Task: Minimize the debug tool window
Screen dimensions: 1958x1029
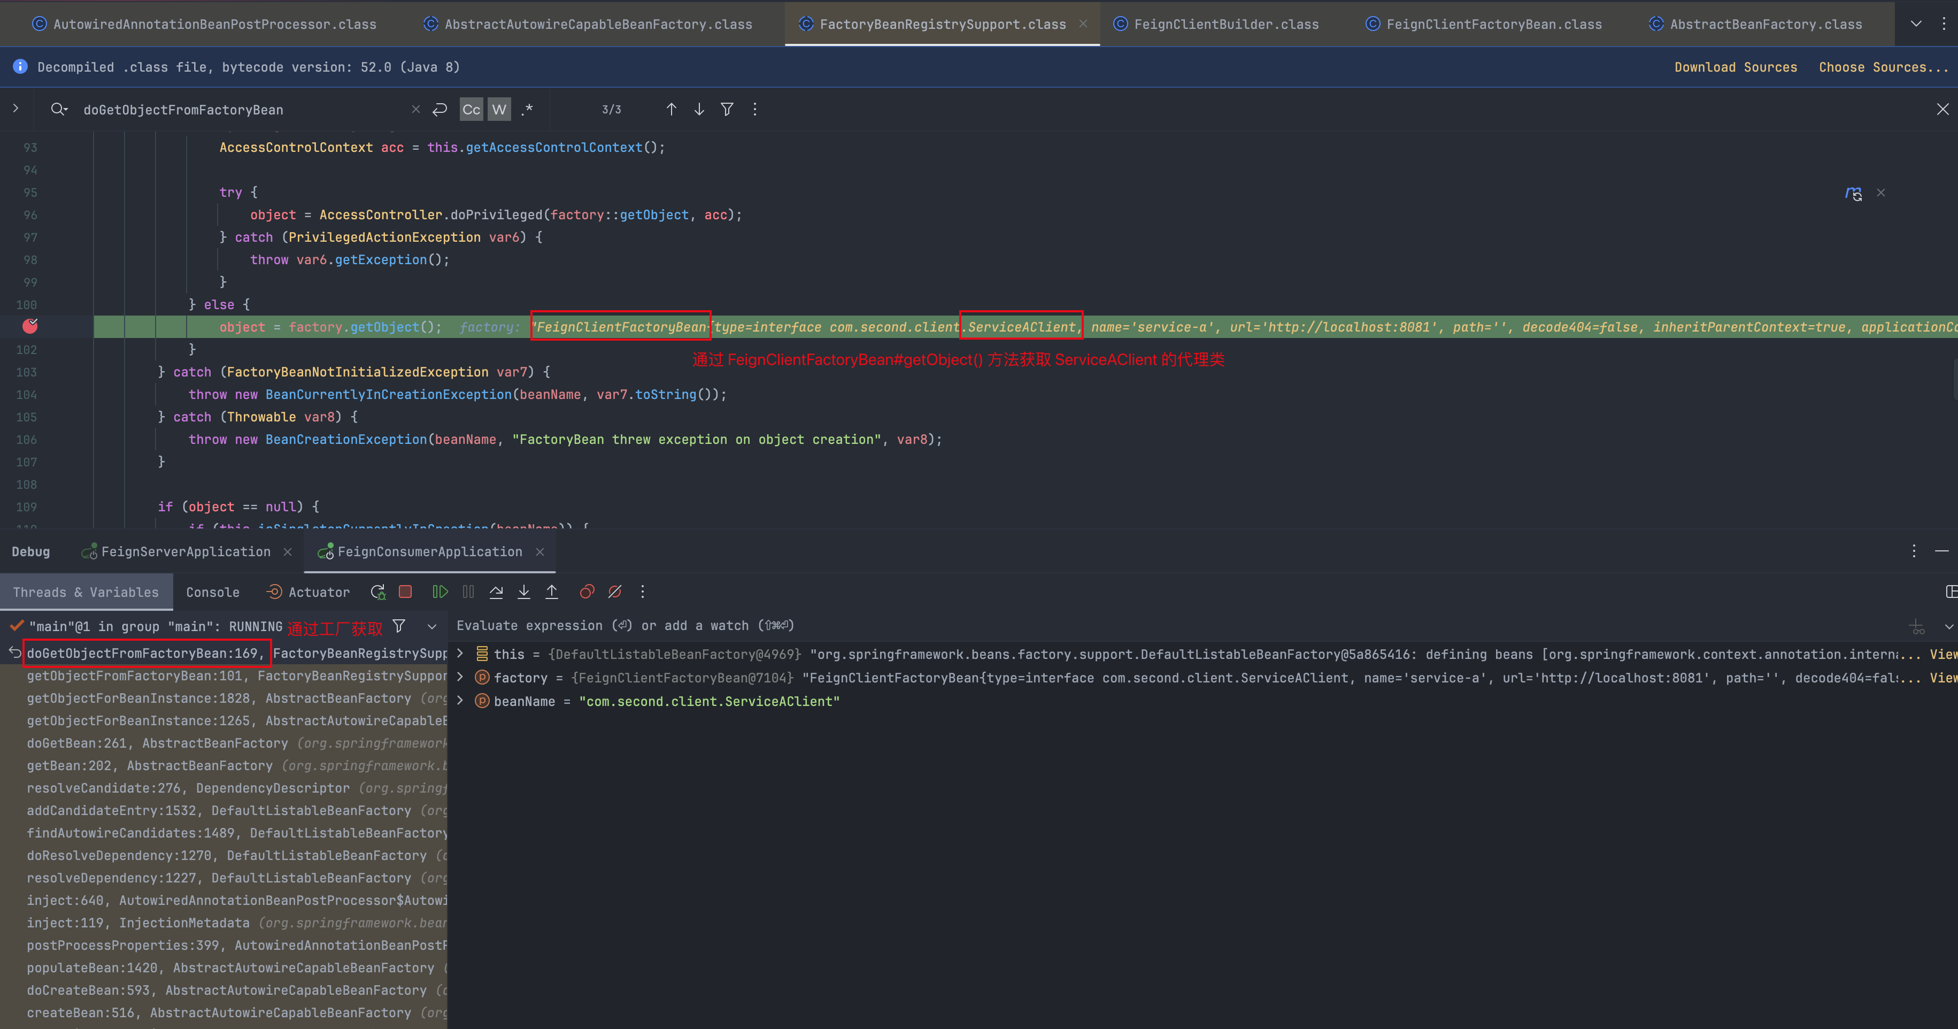Action: coord(1941,551)
